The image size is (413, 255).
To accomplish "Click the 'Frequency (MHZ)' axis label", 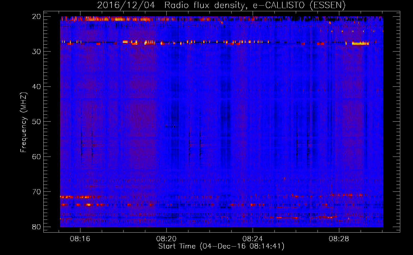I will point(23,122).
